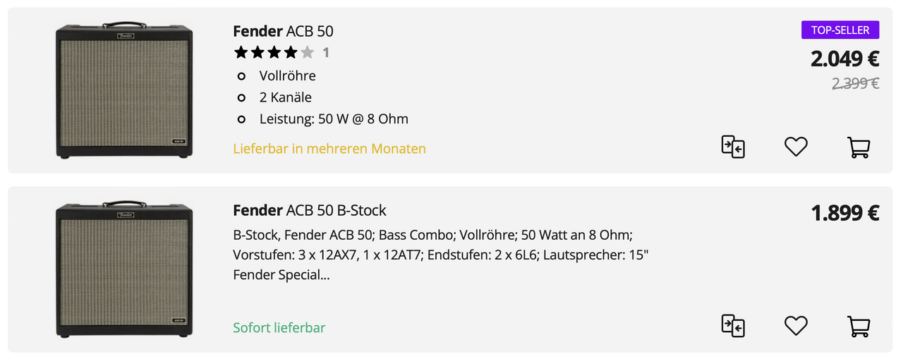
Task: Open the review count next to stars
Action: pos(326,52)
